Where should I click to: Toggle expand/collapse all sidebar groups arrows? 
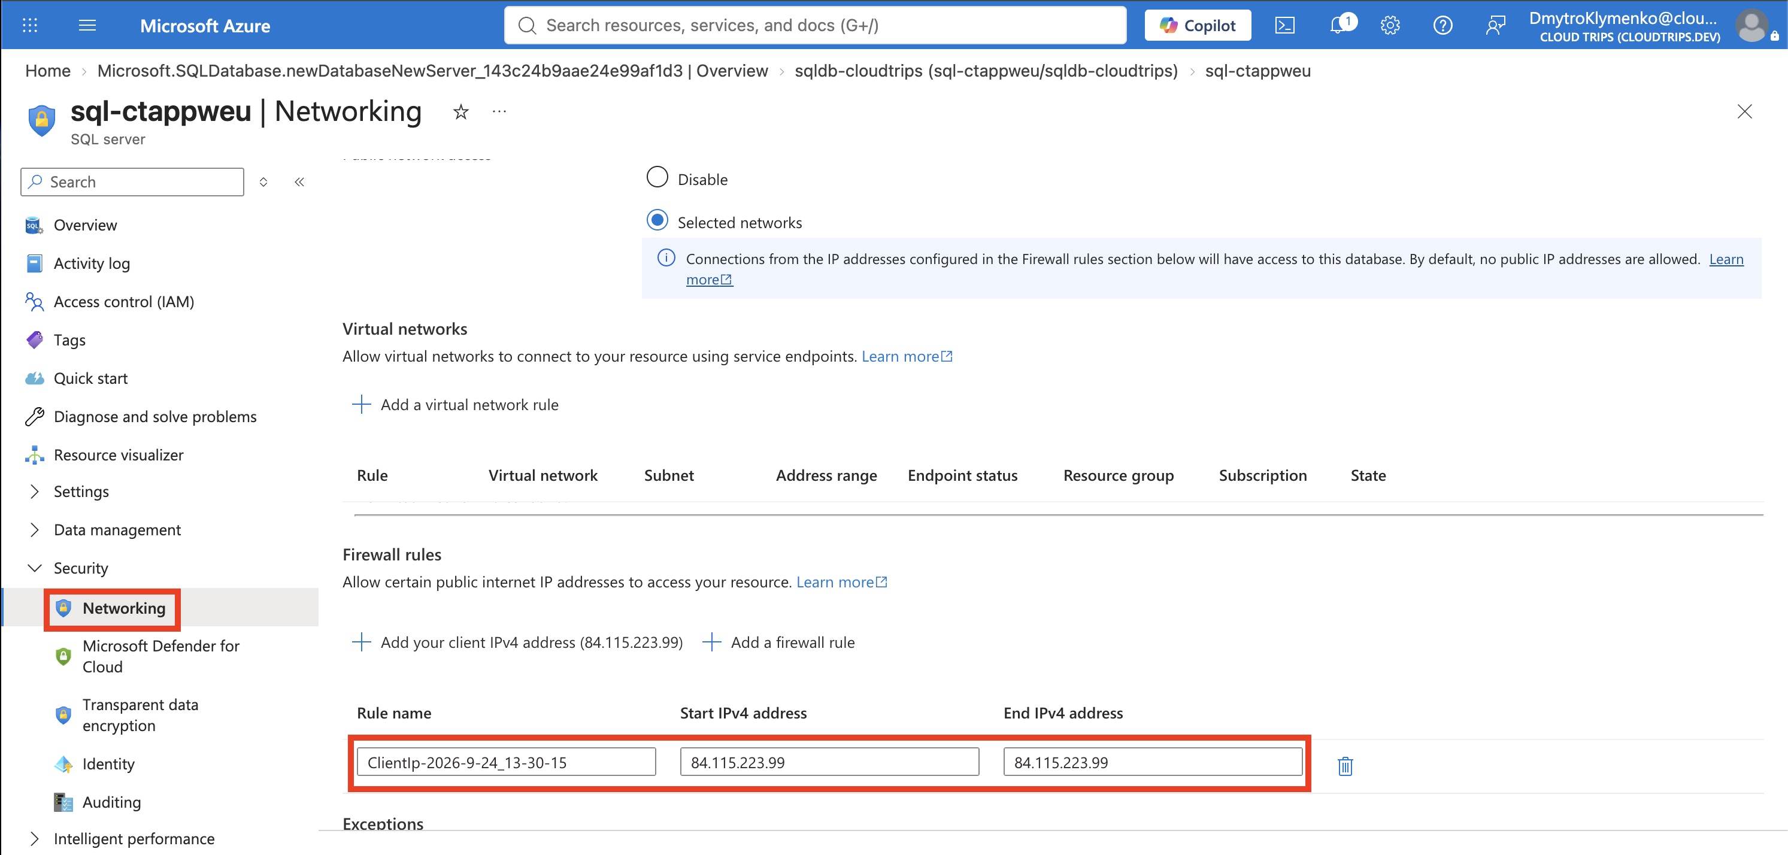(263, 182)
